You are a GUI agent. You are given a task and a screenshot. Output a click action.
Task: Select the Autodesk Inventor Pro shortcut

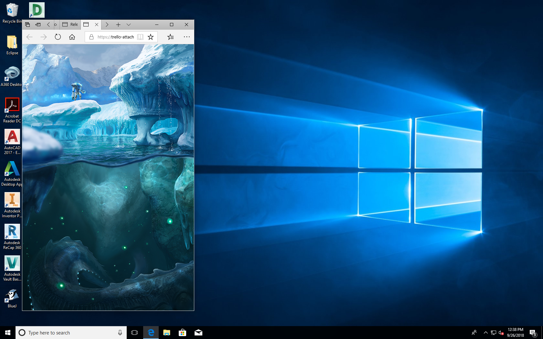(12, 205)
